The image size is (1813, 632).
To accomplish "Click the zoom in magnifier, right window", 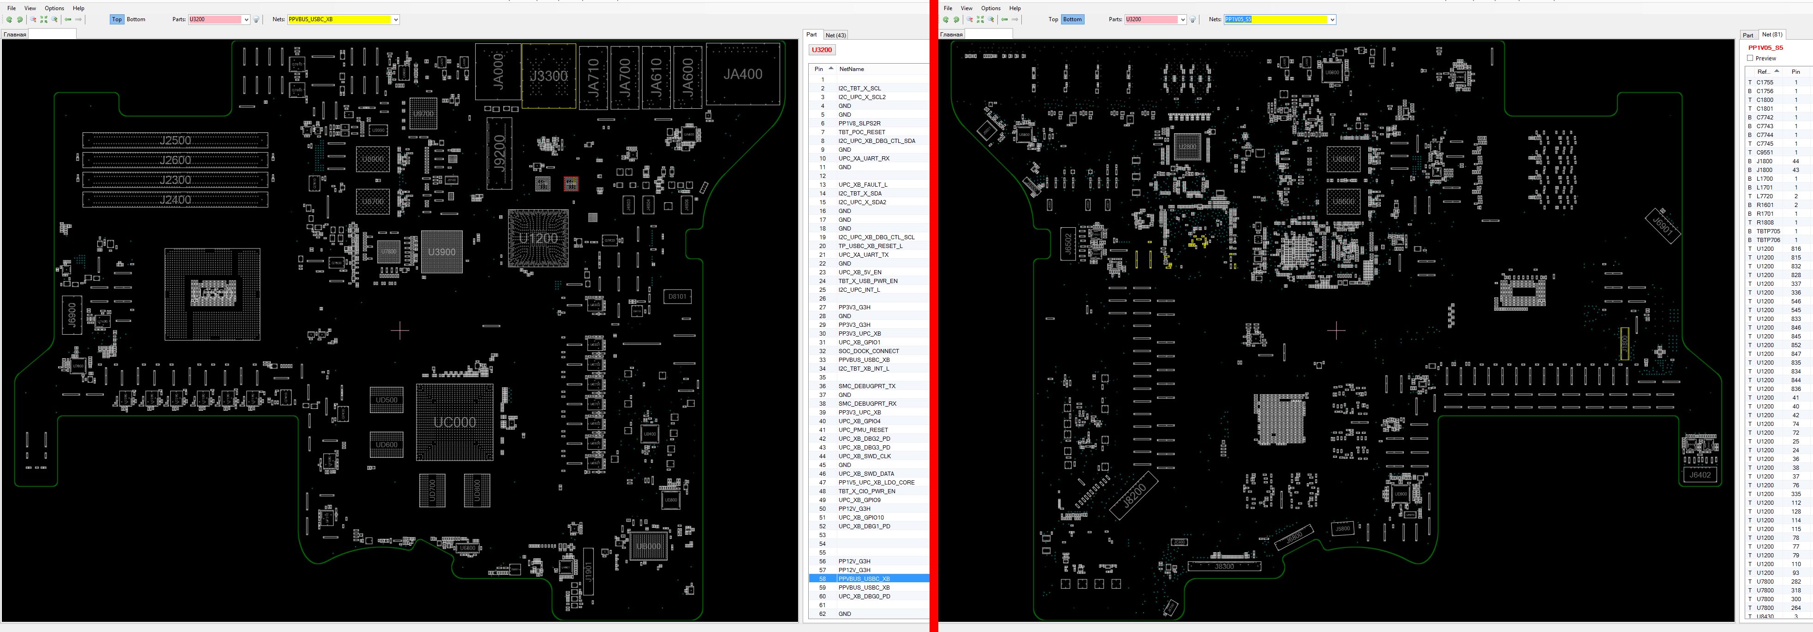I will coord(991,20).
